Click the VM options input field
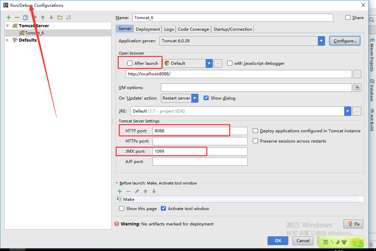The image size is (376, 251). (256, 88)
